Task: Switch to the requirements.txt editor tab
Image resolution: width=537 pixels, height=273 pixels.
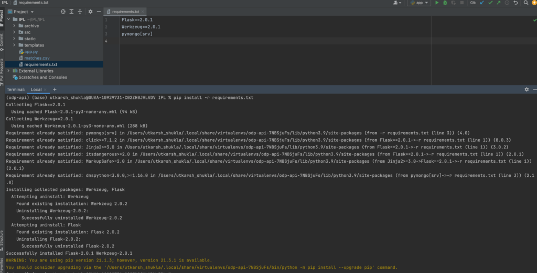Action: point(124,11)
